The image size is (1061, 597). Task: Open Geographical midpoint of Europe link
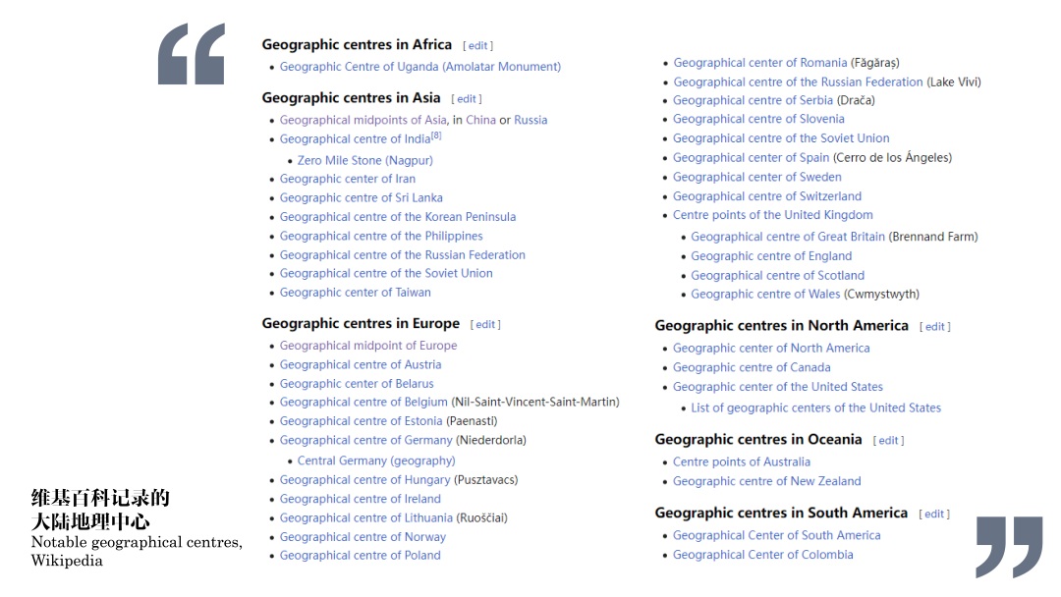click(x=367, y=346)
